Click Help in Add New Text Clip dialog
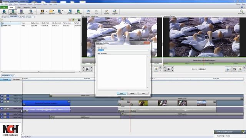 click(x=143, y=93)
